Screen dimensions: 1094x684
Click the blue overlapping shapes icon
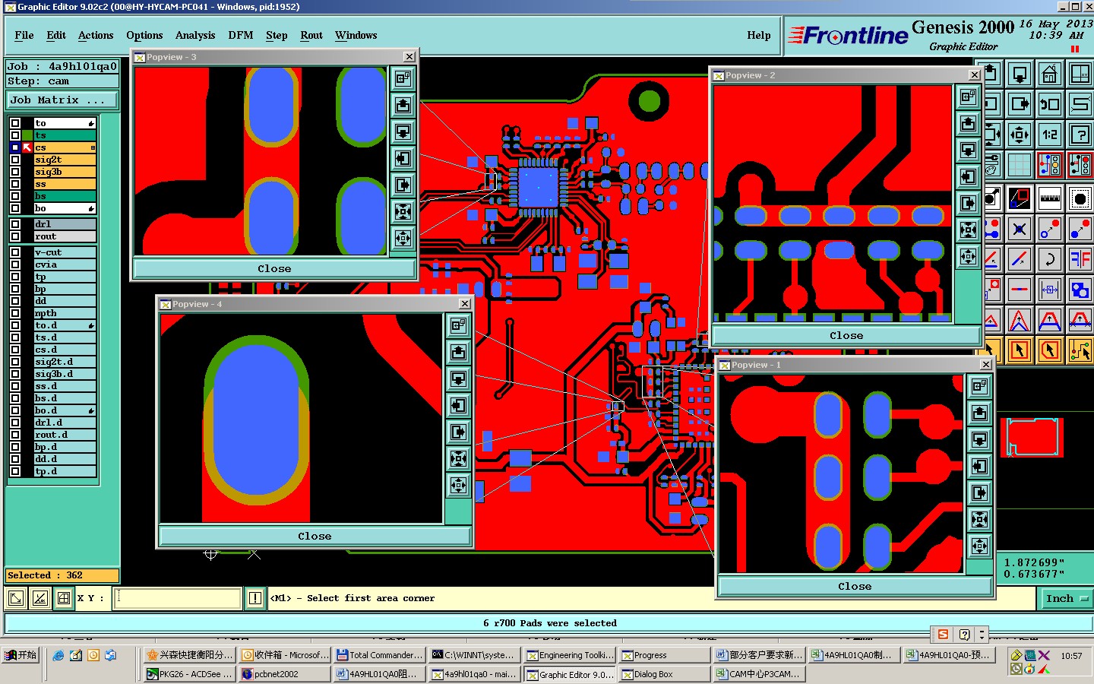coord(1080,290)
